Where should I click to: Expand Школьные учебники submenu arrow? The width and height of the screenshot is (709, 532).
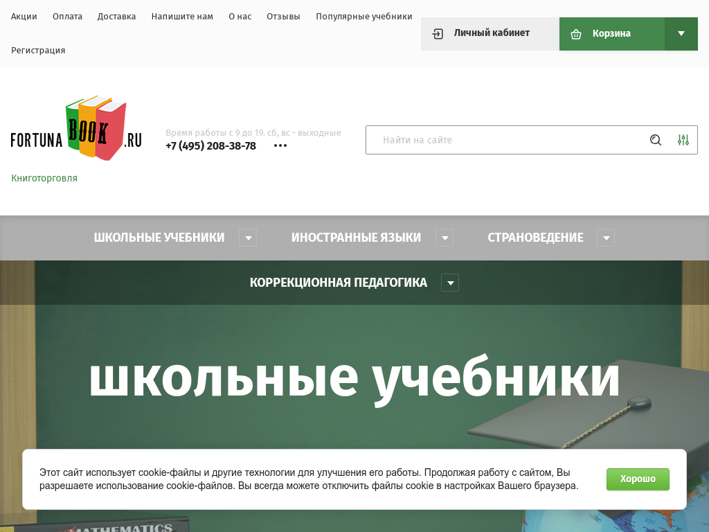(248, 238)
